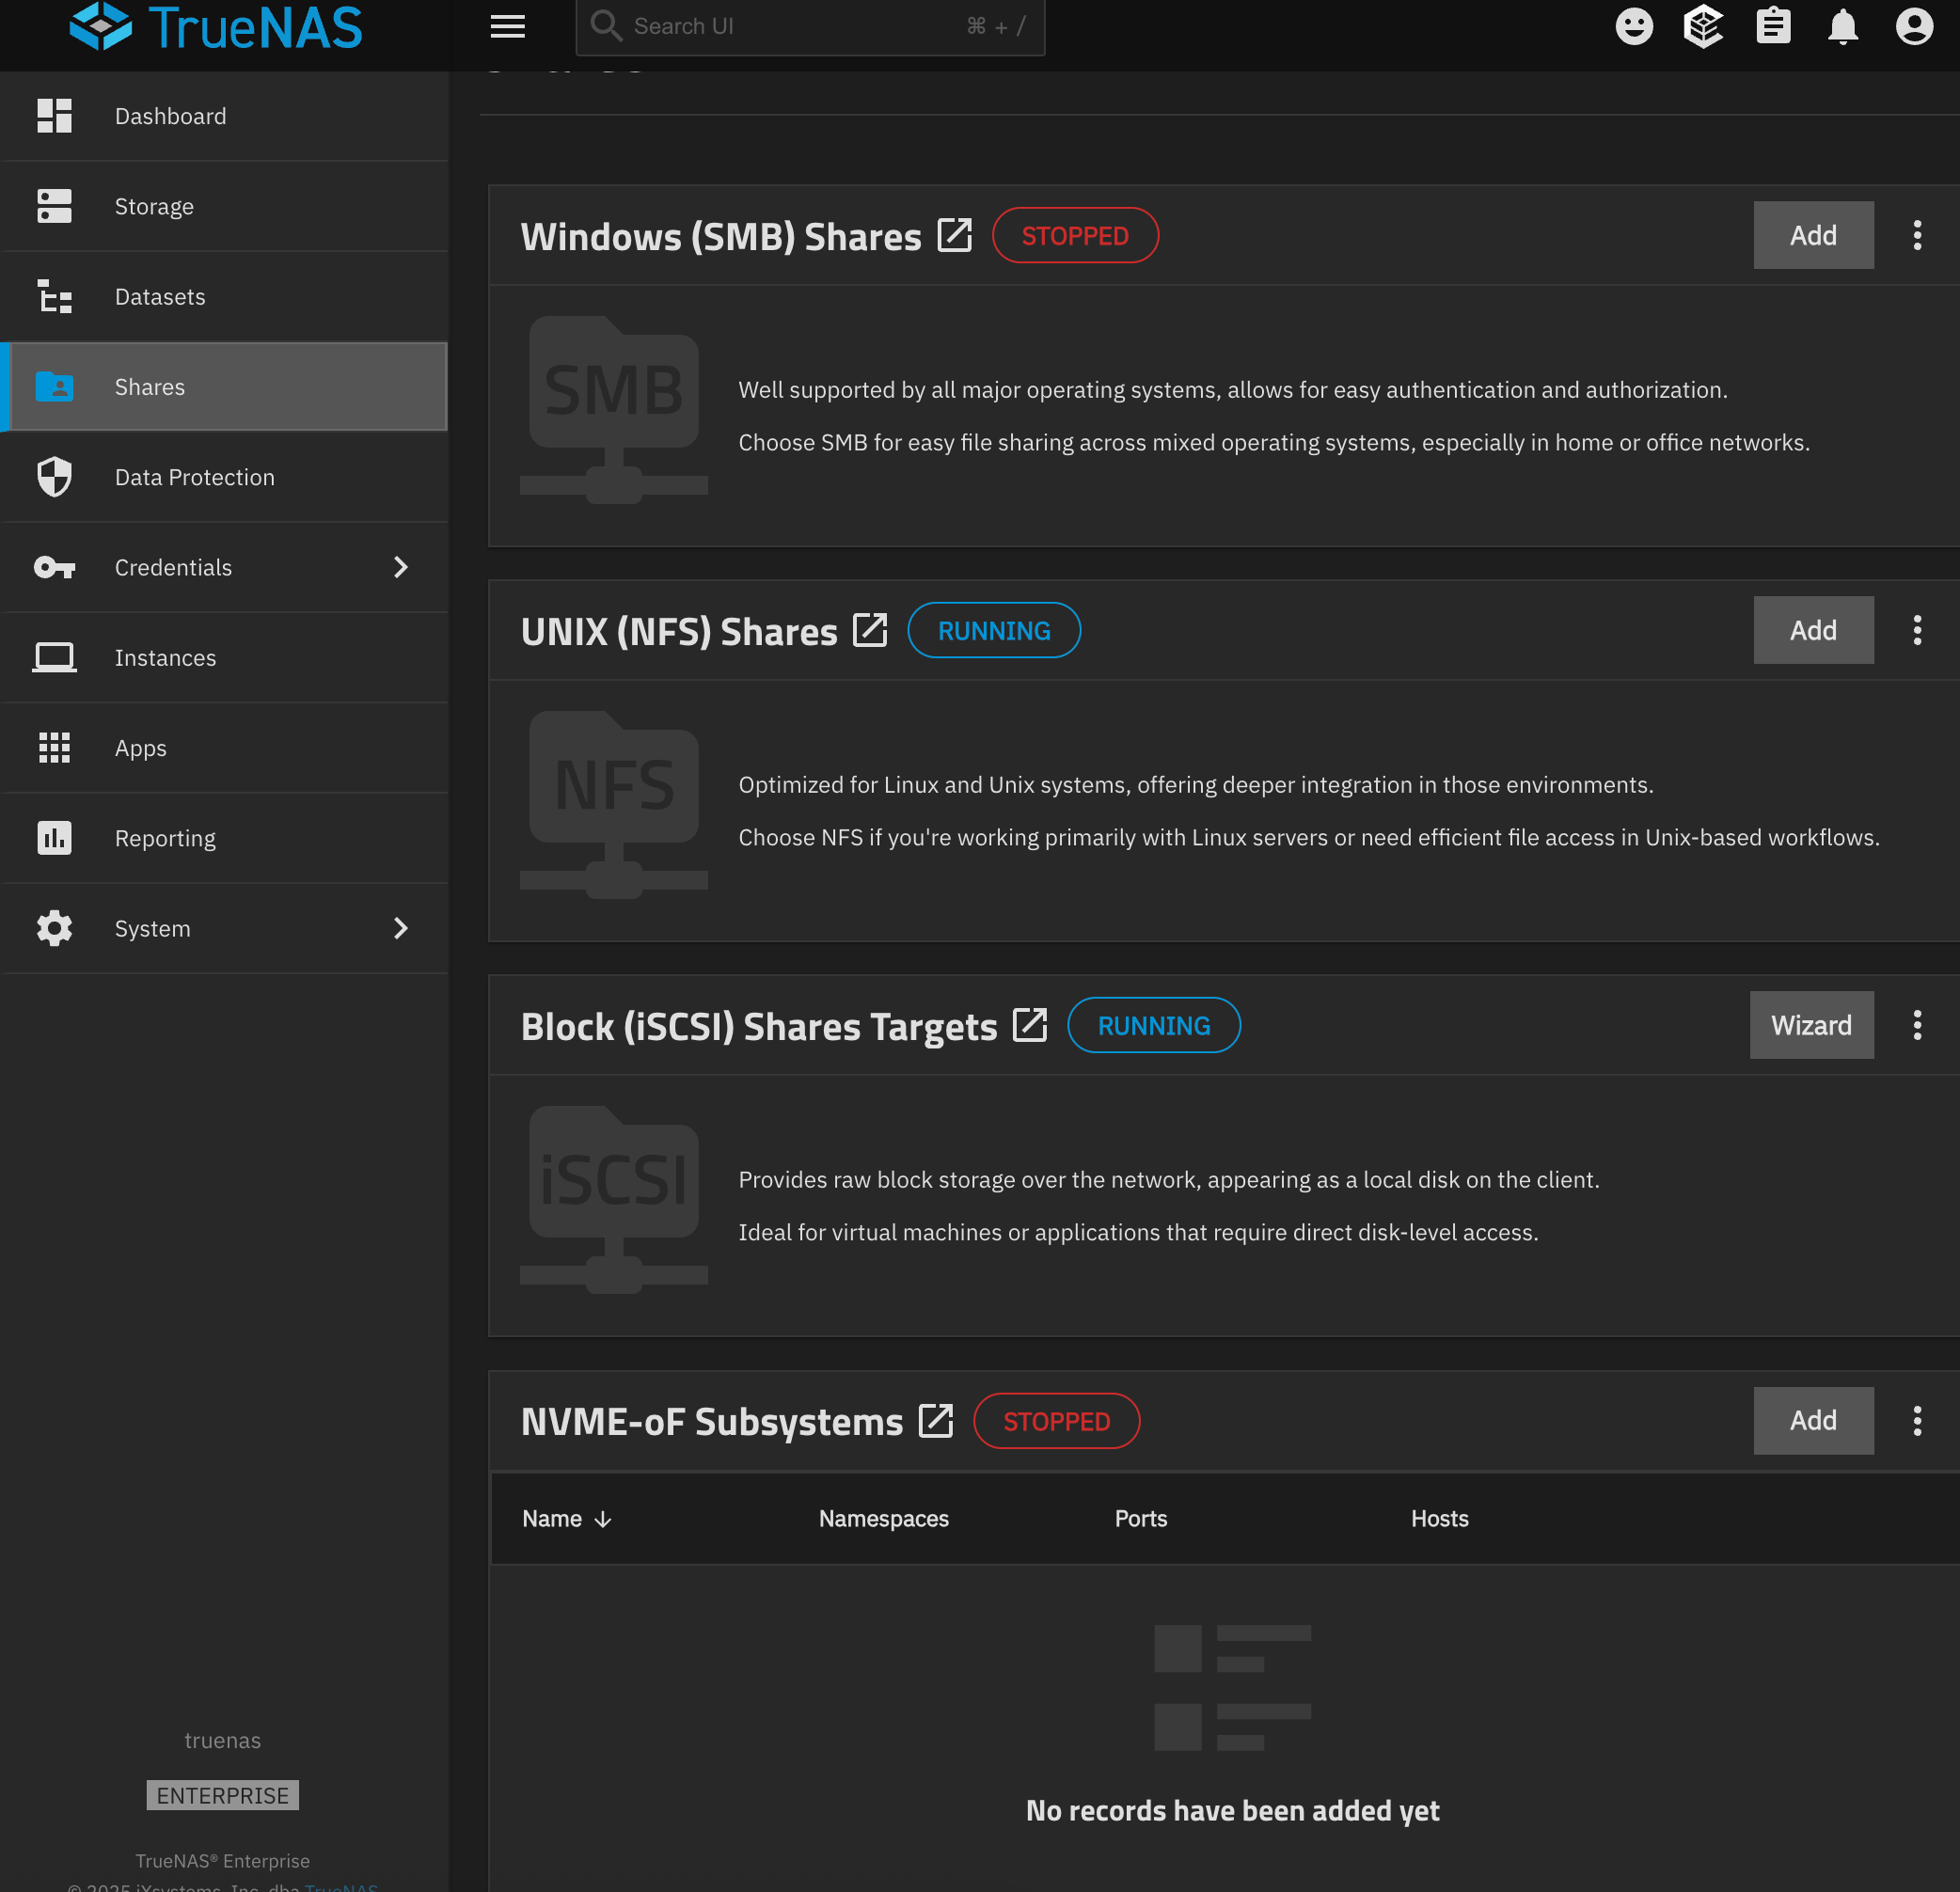Click the ENTERPRISE badge in sidebar

pyautogui.click(x=223, y=1795)
